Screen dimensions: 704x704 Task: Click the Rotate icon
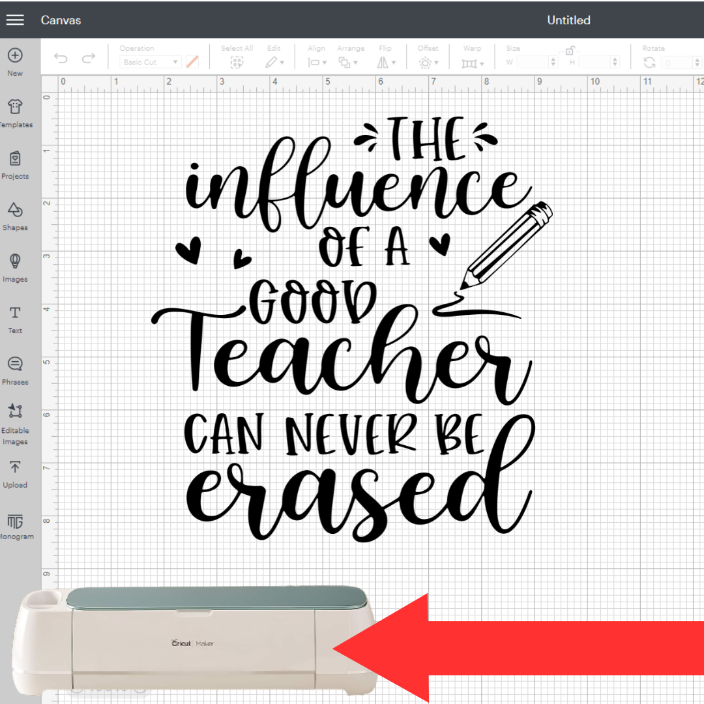click(649, 63)
